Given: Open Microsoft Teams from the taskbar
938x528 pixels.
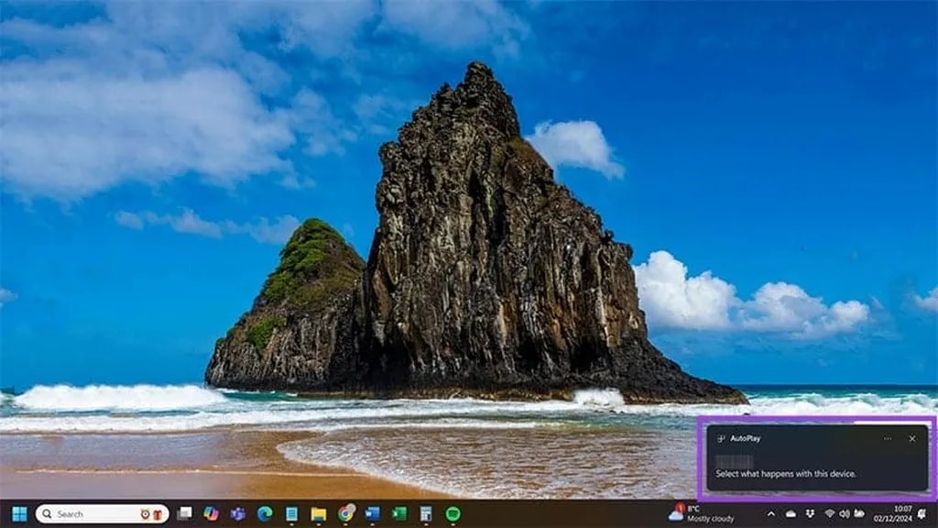Looking at the screenshot, I should 238,514.
